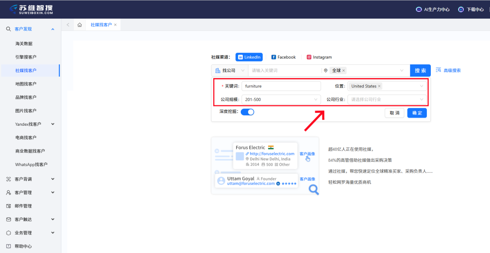This screenshot has width=490, height=253.
Task: Open the 公司规模 dropdown
Action: tap(281, 99)
